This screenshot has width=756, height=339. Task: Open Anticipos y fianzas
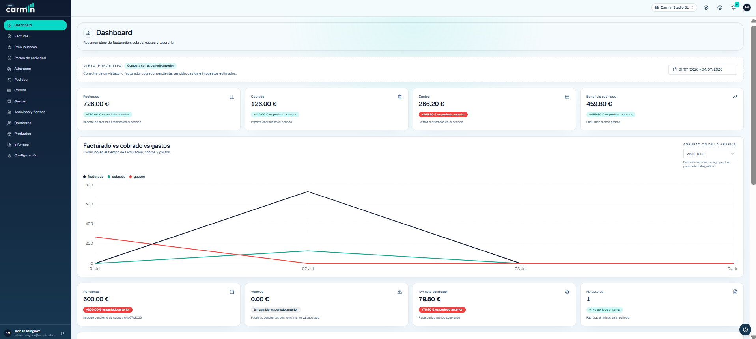35,112
